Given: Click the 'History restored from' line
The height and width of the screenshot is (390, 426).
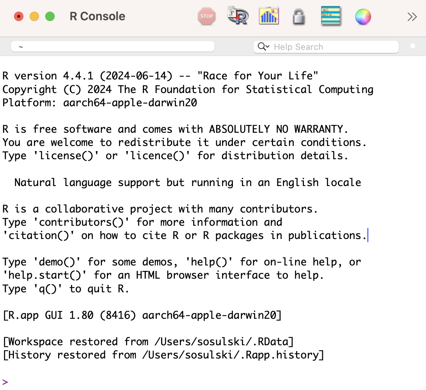Looking at the screenshot, I should click(x=163, y=355).
